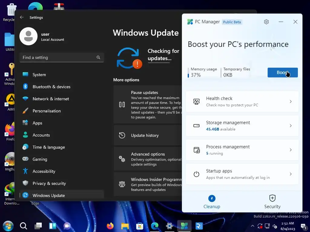The width and height of the screenshot is (310, 232).
Task: Open PC Manager settings gear
Action: pyautogui.click(x=266, y=22)
